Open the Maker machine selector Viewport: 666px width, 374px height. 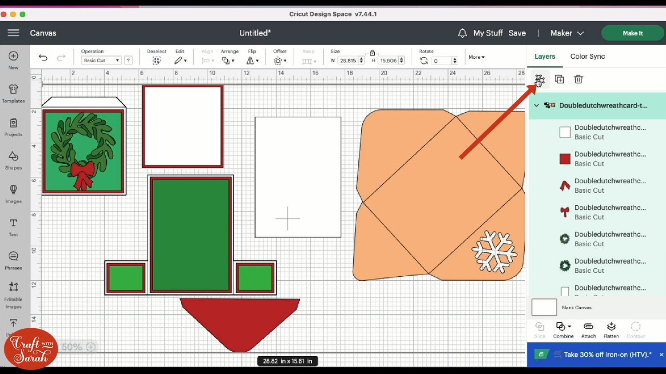[x=567, y=33]
